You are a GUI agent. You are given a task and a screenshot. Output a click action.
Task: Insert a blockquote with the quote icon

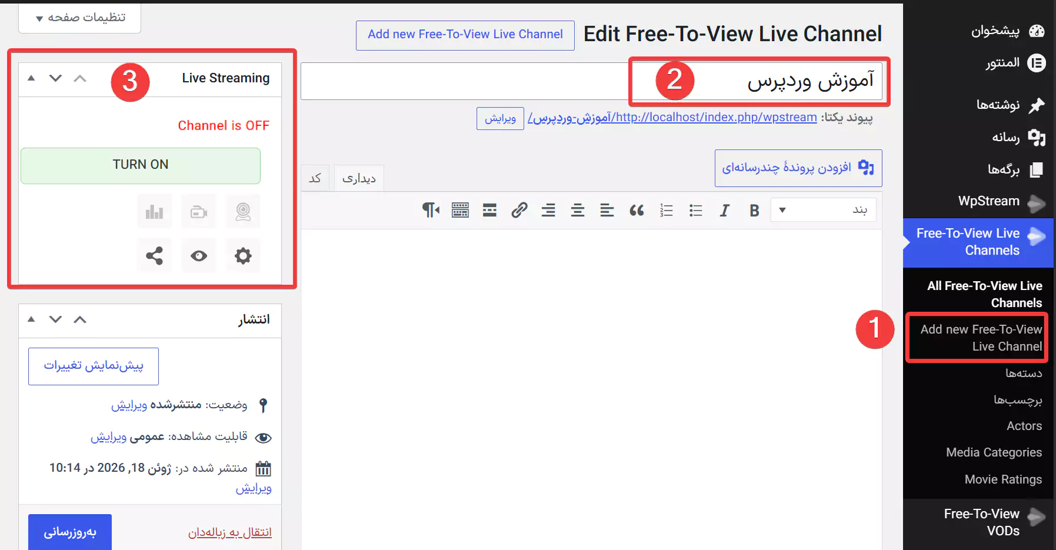637,211
